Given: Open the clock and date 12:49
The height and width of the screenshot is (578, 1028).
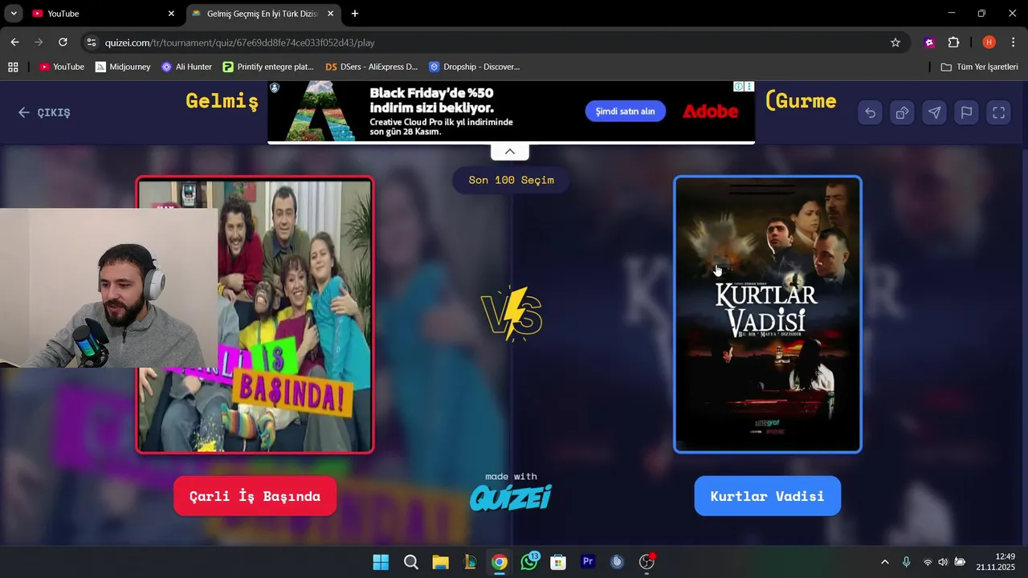Looking at the screenshot, I should point(996,562).
